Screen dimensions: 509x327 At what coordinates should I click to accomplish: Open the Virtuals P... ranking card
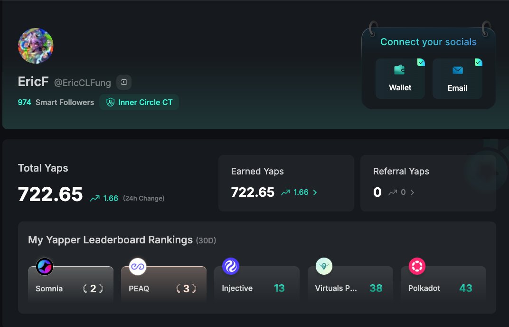tap(350, 284)
